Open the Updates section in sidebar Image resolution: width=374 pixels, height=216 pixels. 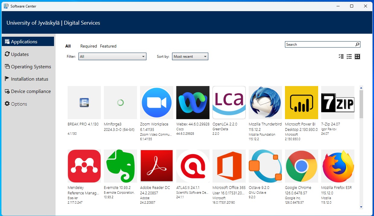point(20,54)
